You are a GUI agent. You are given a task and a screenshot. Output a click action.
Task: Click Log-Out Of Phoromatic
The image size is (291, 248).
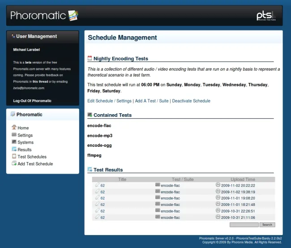[x=32, y=101]
